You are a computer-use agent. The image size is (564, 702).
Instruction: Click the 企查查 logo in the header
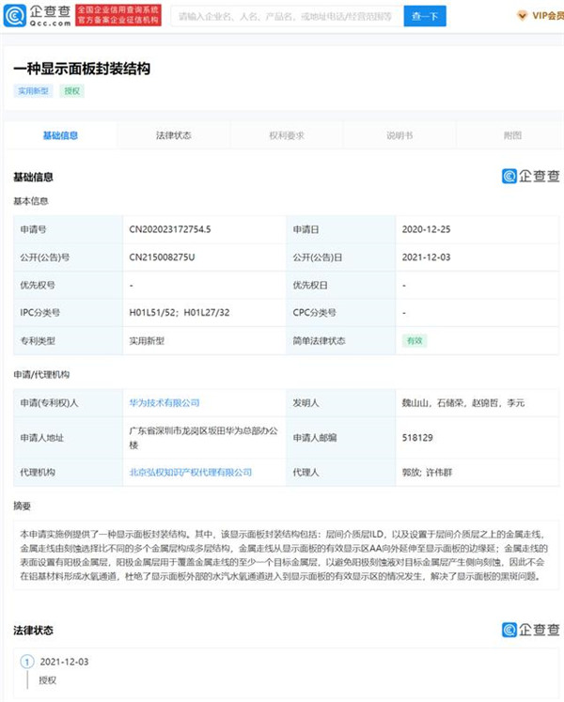click(x=38, y=16)
